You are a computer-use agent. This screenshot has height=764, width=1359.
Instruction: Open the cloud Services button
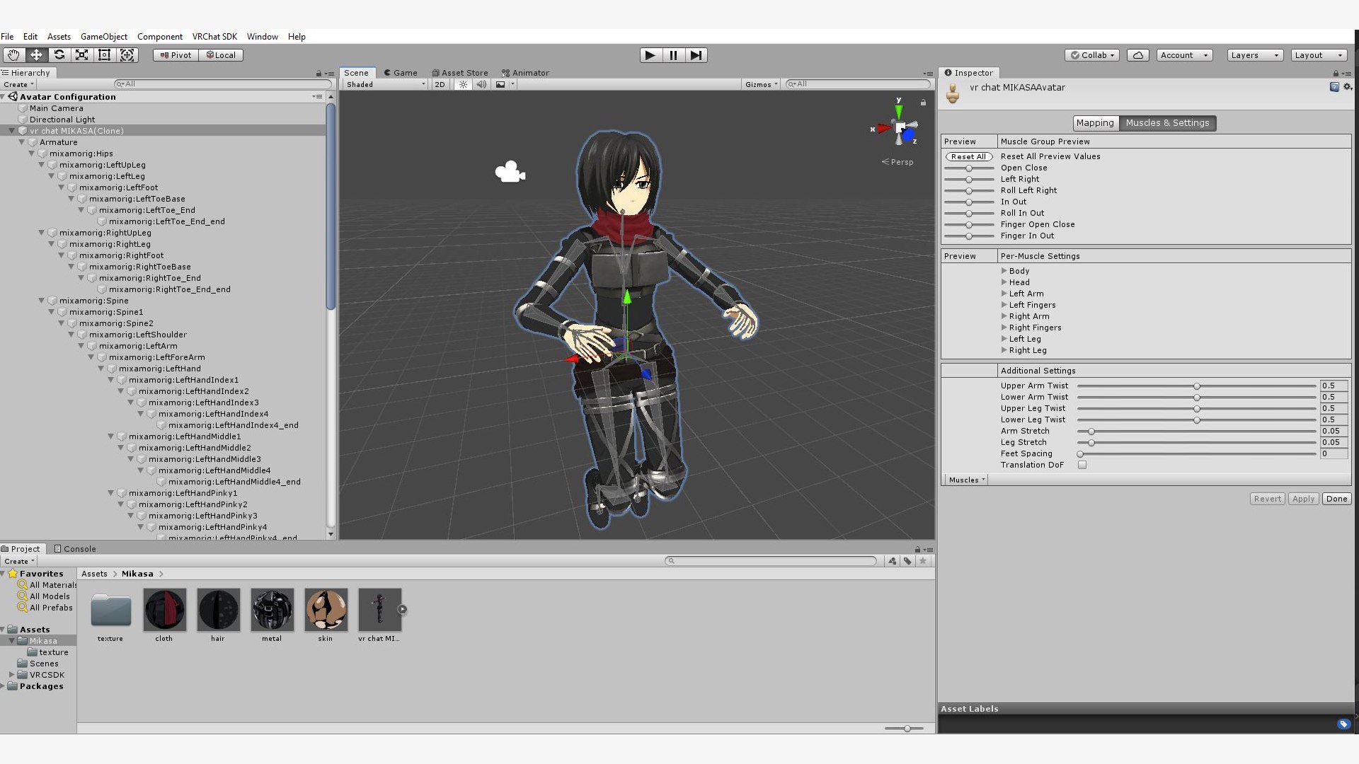(x=1138, y=55)
